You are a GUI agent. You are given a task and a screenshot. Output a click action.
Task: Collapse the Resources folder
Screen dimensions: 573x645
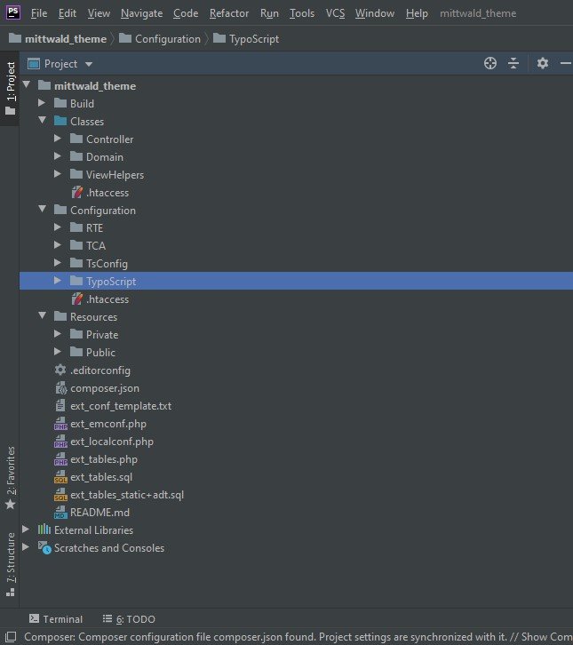43,316
